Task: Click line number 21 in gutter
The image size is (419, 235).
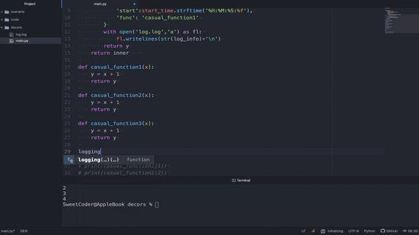Action: pos(67,95)
